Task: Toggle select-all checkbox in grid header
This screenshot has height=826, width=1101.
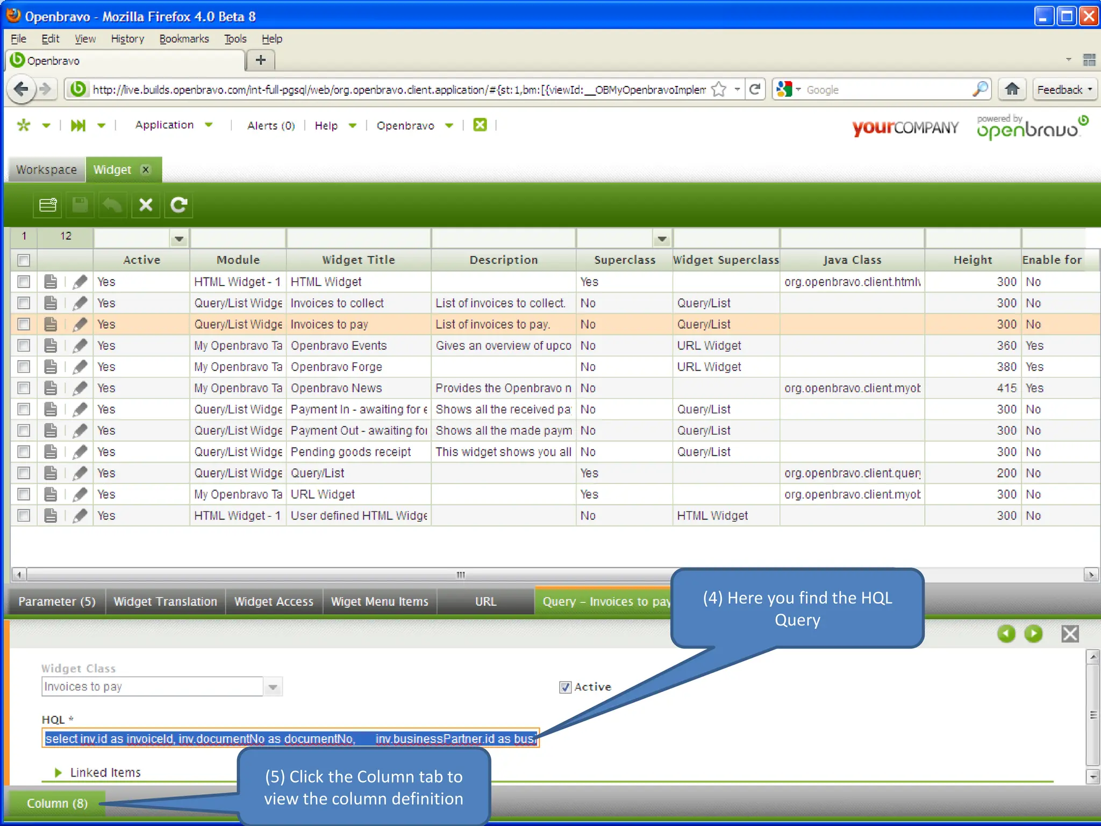Action: (24, 260)
